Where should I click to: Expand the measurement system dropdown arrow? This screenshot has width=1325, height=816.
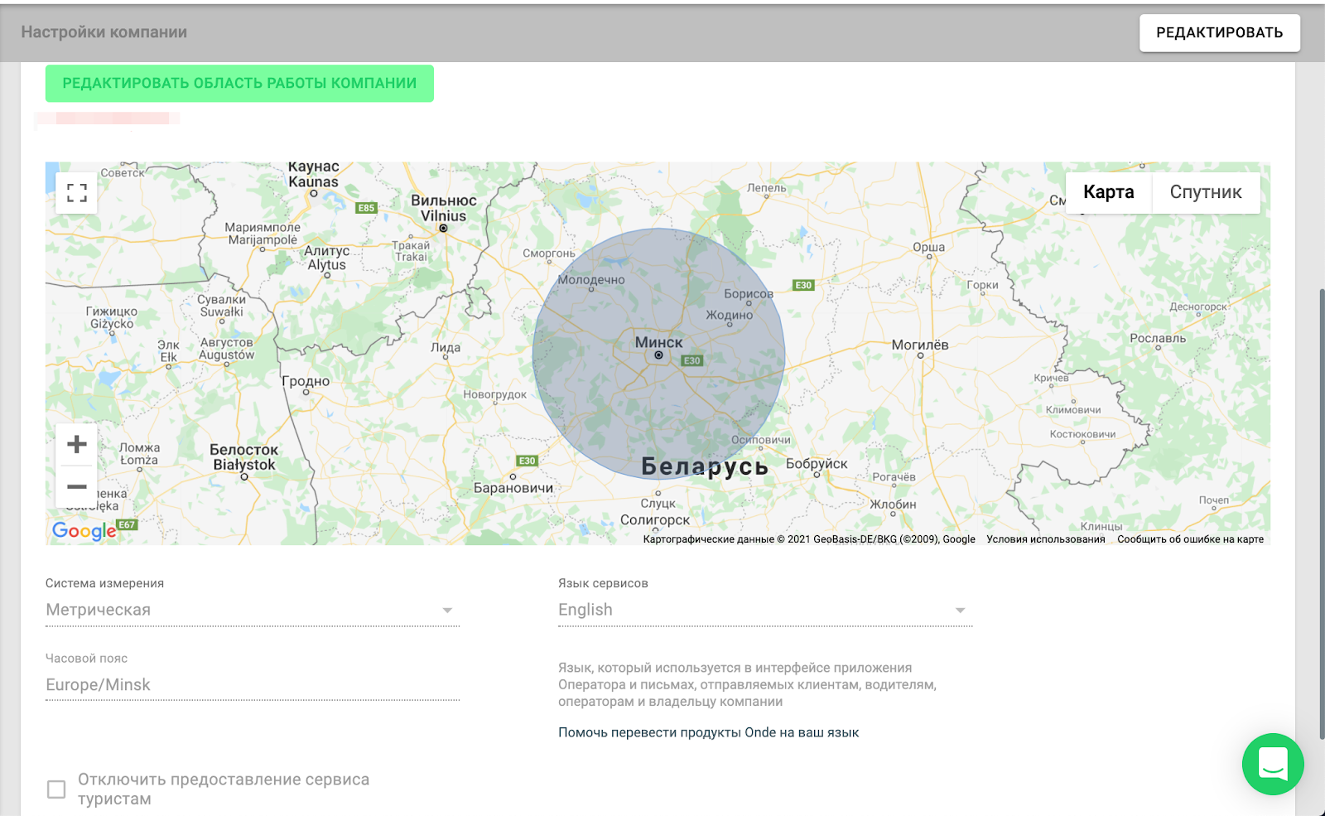(447, 611)
